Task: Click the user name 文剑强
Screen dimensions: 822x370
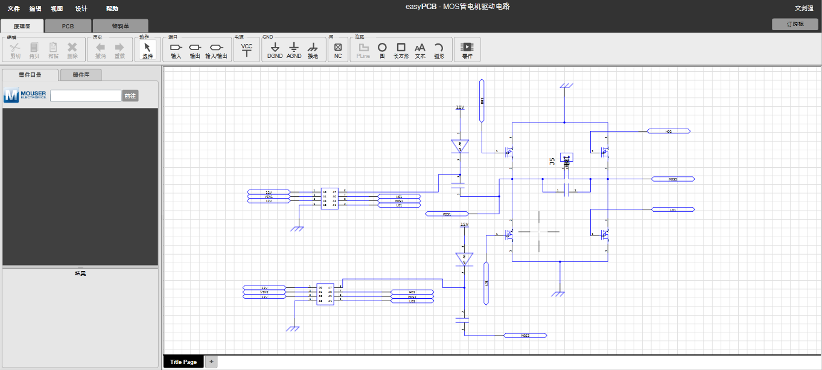Action: pyautogui.click(x=804, y=8)
